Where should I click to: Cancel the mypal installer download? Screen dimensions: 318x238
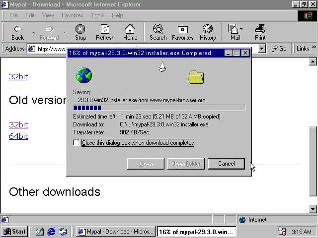click(x=227, y=164)
